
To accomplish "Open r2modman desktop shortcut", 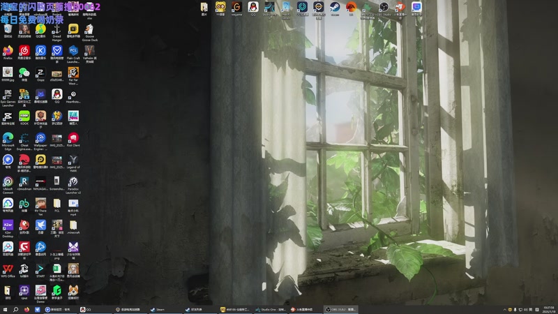I will pyautogui.click(x=24, y=183).
